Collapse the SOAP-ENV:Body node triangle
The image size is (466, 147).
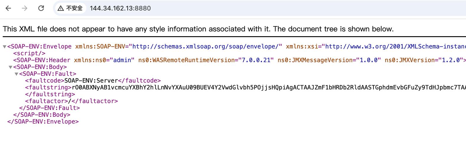pos(11,67)
